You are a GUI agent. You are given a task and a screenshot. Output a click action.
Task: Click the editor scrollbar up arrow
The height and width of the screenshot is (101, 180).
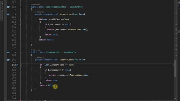coord(175,1)
